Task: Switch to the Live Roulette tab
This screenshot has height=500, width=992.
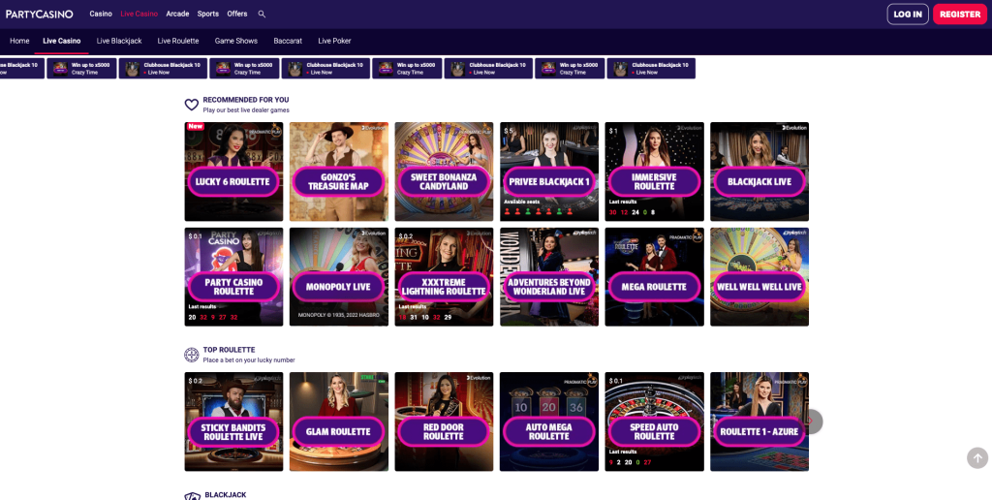Action: [x=178, y=41]
